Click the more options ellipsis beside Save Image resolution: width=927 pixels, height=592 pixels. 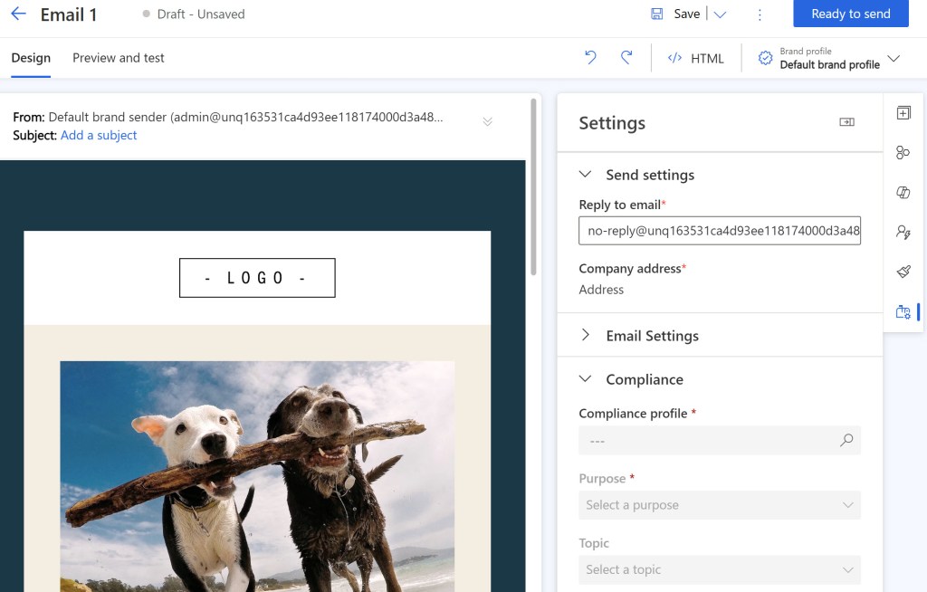[x=760, y=14]
